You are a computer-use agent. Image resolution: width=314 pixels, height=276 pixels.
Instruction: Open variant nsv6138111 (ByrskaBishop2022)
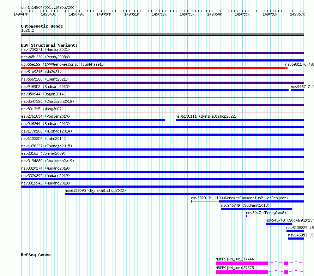tap(206, 116)
